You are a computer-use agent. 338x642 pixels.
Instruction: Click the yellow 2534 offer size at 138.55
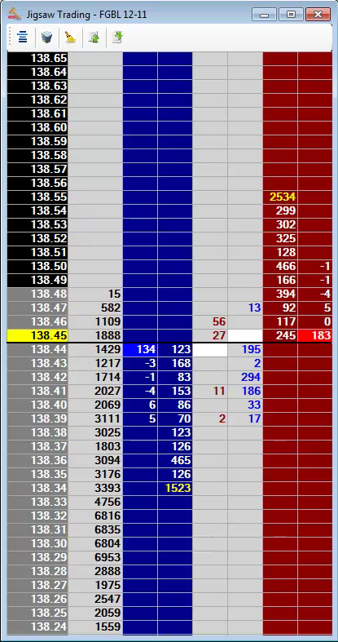pyautogui.click(x=280, y=197)
